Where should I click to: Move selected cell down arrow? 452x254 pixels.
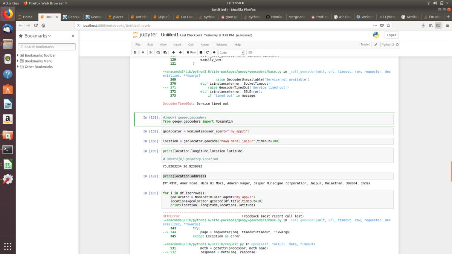[x=180, y=52]
